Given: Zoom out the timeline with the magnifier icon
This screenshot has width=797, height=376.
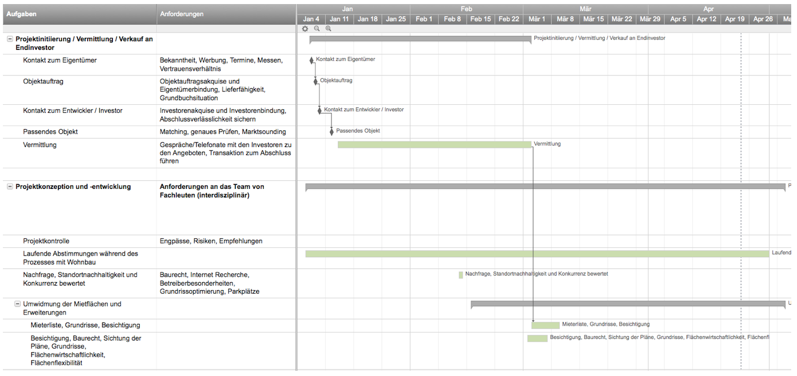Looking at the screenshot, I should [316, 28].
